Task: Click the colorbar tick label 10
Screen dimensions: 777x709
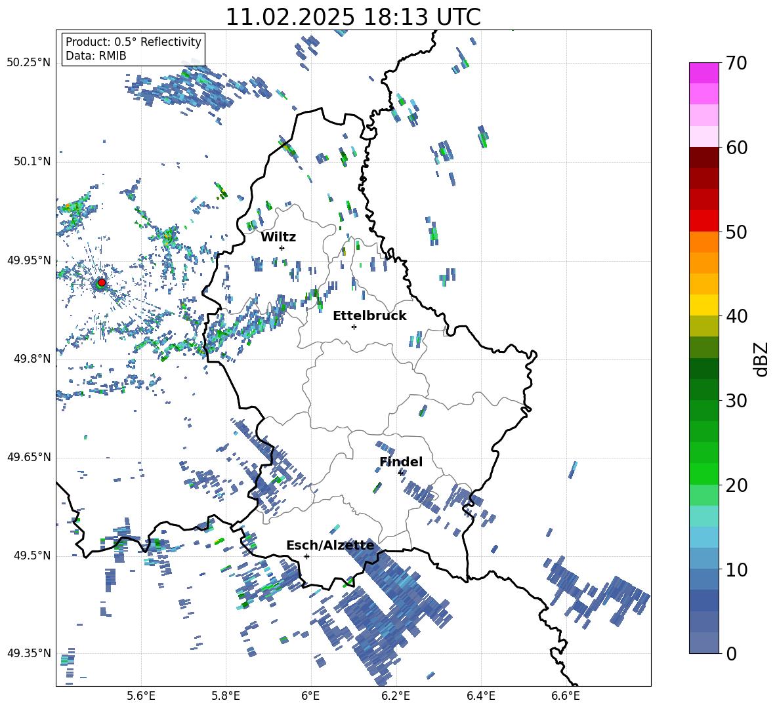Action: pyautogui.click(x=736, y=569)
